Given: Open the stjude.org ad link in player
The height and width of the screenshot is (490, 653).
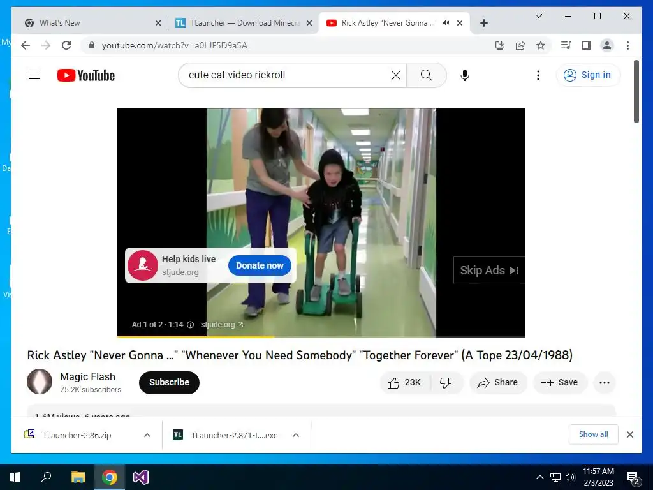Looking at the screenshot, I should (x=221, y=325).
